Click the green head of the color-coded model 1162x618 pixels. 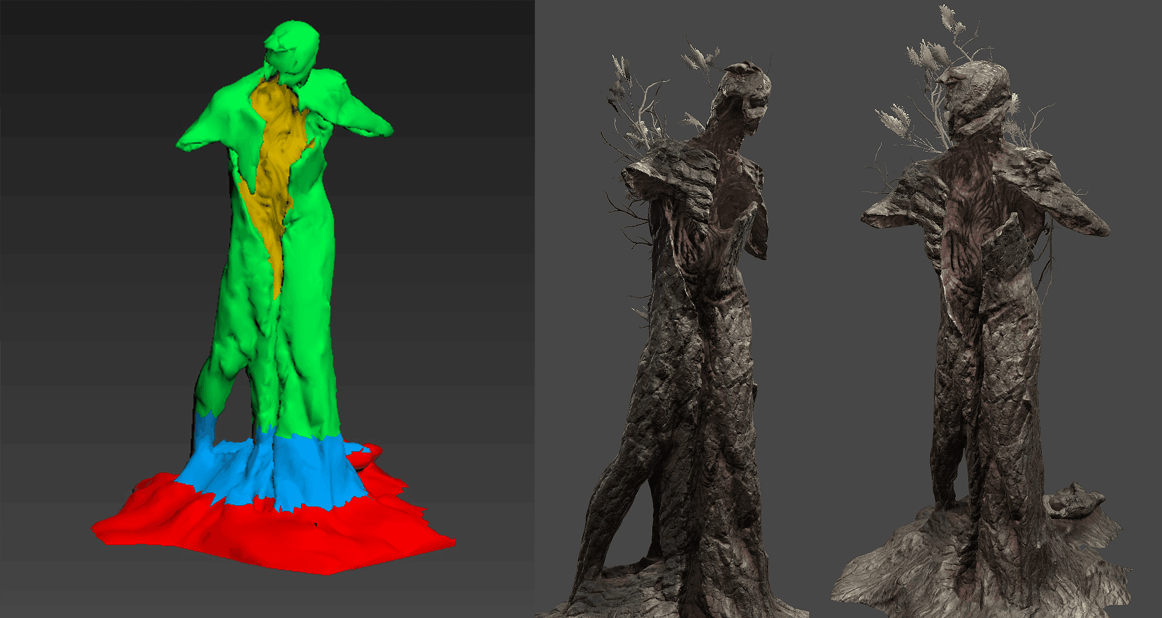click(x=293, y=48)
